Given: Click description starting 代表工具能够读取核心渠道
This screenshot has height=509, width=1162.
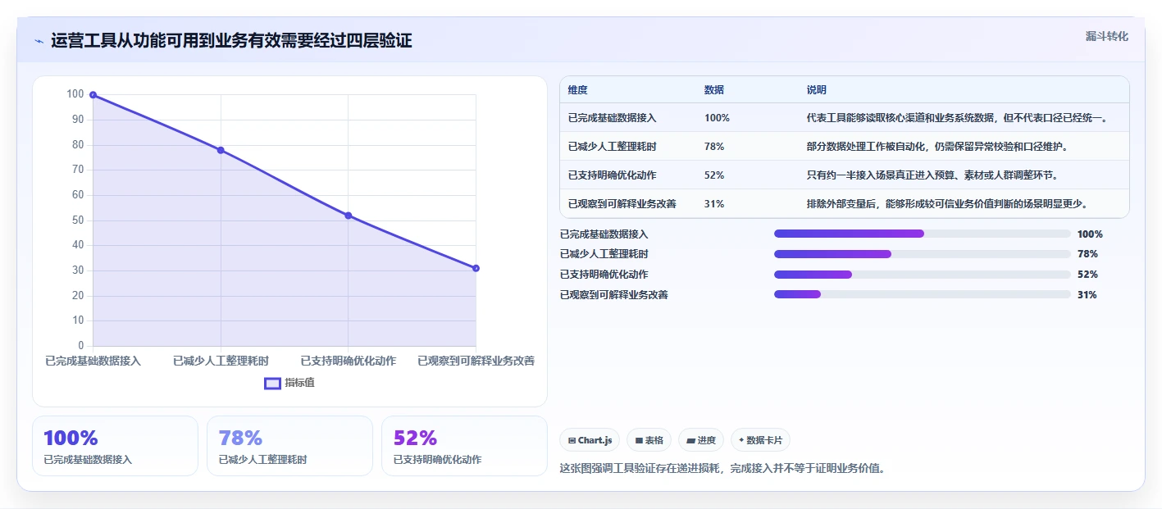Looking at the screenshot, I should tap(958, 118).
